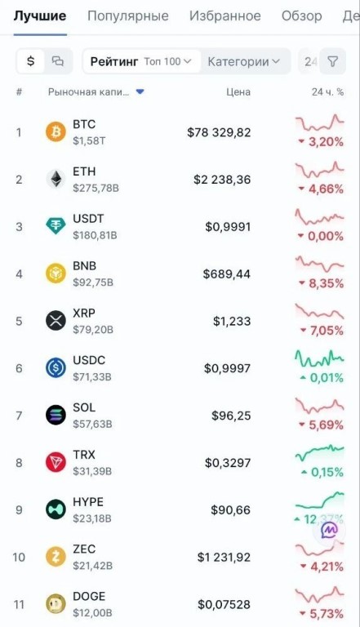Click the TRON TRX logo
This screenshot has height=627, width=360.
pos(56,463)
